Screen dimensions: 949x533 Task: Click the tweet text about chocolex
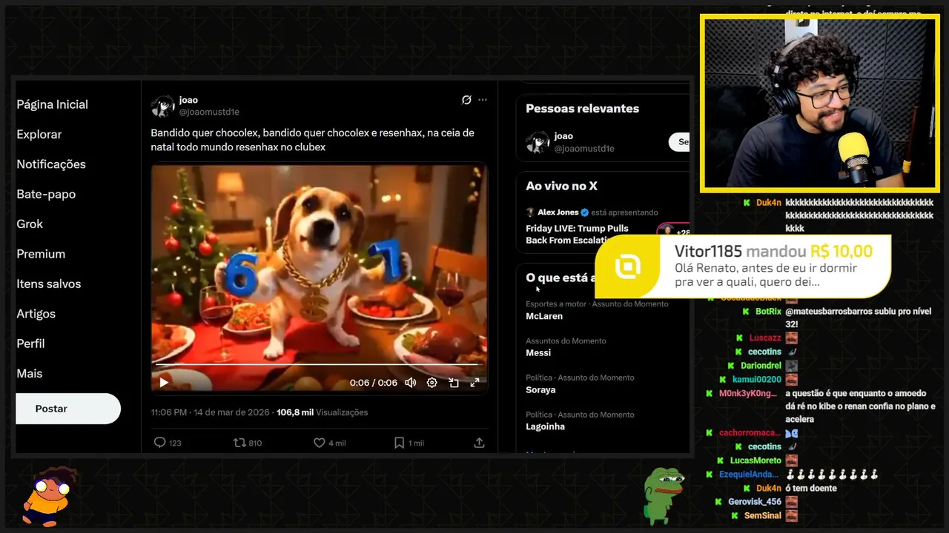point(312,140)
